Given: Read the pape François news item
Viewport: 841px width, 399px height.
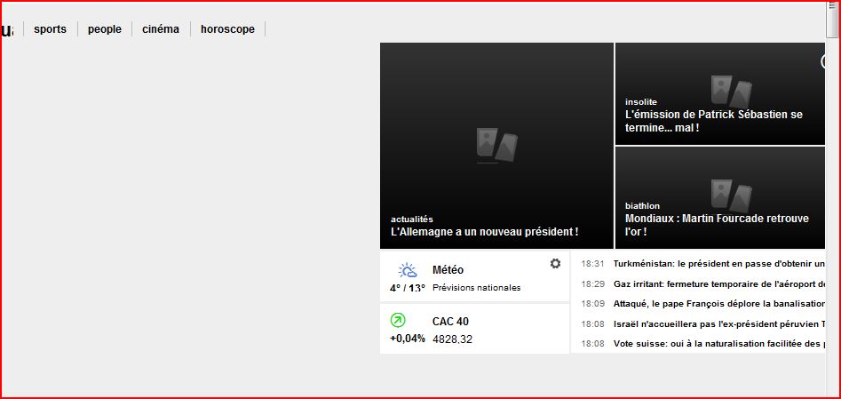Looking at the screenshot, I should click(719, 304).
